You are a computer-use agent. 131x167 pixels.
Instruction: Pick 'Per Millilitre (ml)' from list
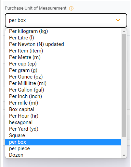tap(63, 83)
